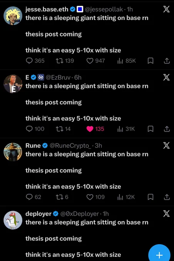Open @jessepollak profile handle
Screen dimensions: 174x261
(104, 9)
